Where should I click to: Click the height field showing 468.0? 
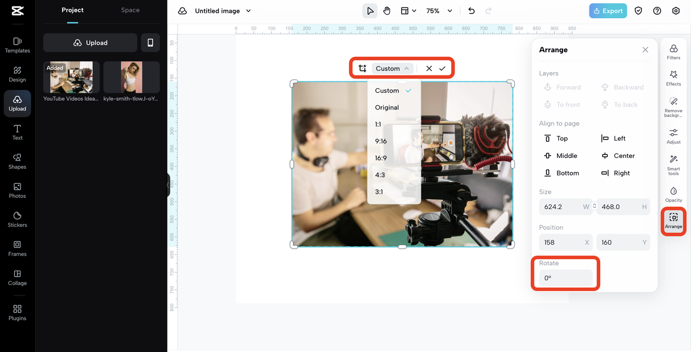623,206
